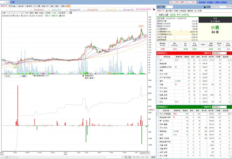
Task: Uncheck the 元大-忠孝鼎富 broker checkbox
Action: click(x=158, y=114)
